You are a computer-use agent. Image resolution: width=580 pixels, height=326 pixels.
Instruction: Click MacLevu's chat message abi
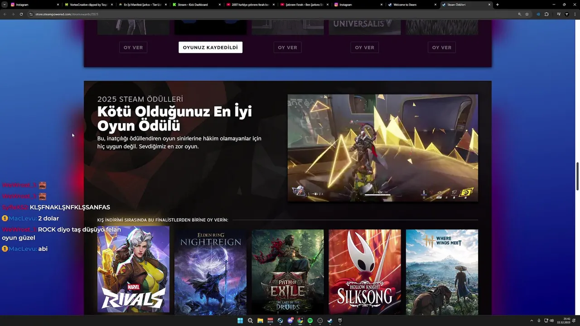click(43, 249)
